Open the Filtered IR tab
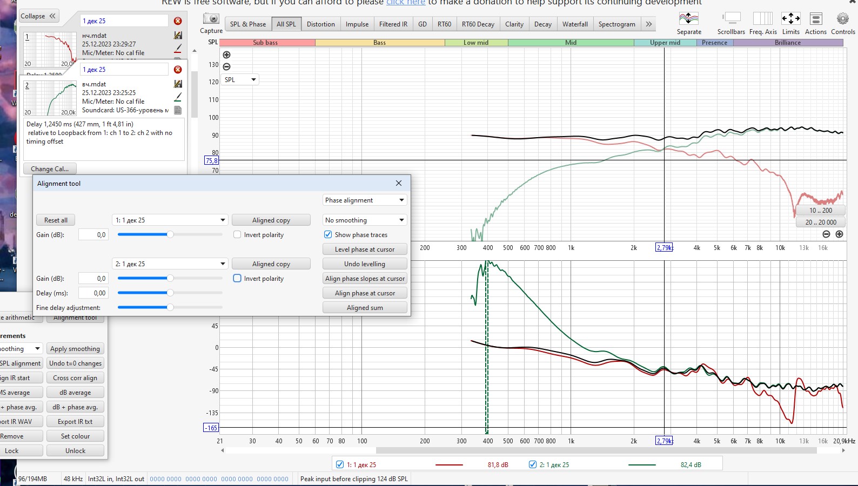858x486 pixels. [x=393, y=24]
